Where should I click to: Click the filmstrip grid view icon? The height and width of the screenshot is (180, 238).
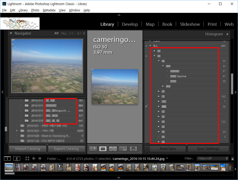tap(27, 159)
